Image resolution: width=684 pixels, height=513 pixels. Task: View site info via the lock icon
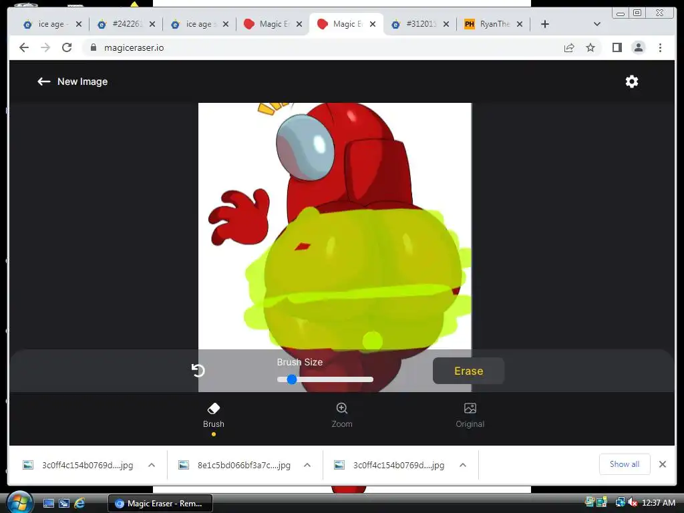[94, 47]
